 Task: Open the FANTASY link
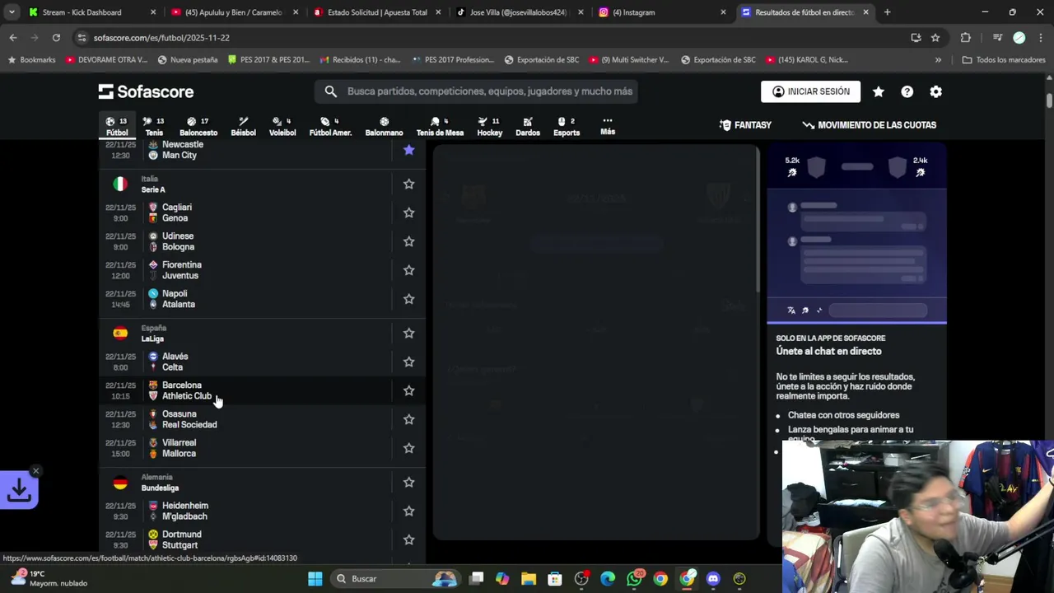pos(745,125)
